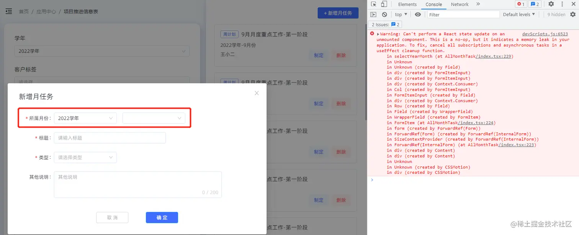Open the 请选择类型 type dropdown
Image resolution: width=579 pixels, height=235 pixels.
[x=85, y=157]
